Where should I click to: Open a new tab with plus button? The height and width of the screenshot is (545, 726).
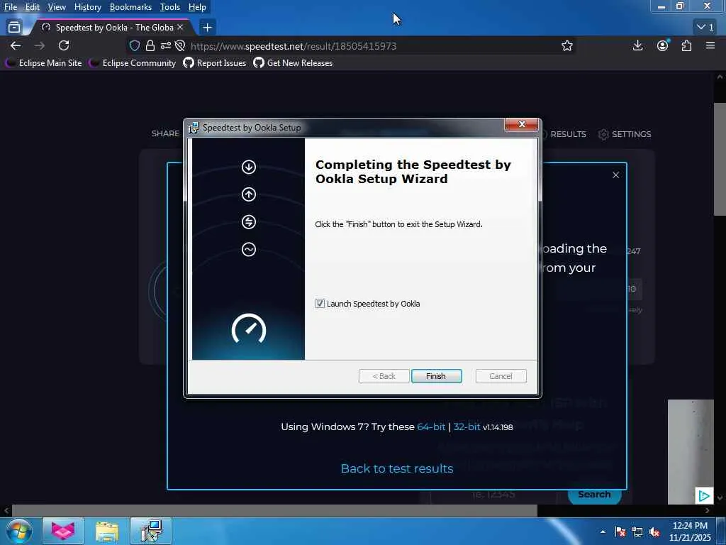tap(207, 28)
